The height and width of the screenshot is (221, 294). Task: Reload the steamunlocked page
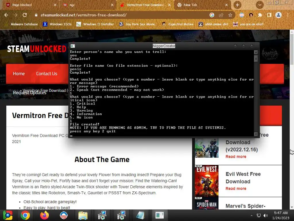click(x=25, y=15)
